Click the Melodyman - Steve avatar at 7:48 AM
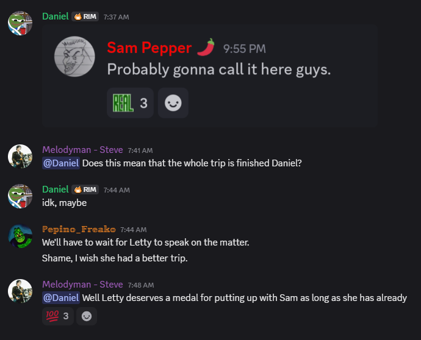This screenshot has width=421, height=340. [x=20, y=291]
